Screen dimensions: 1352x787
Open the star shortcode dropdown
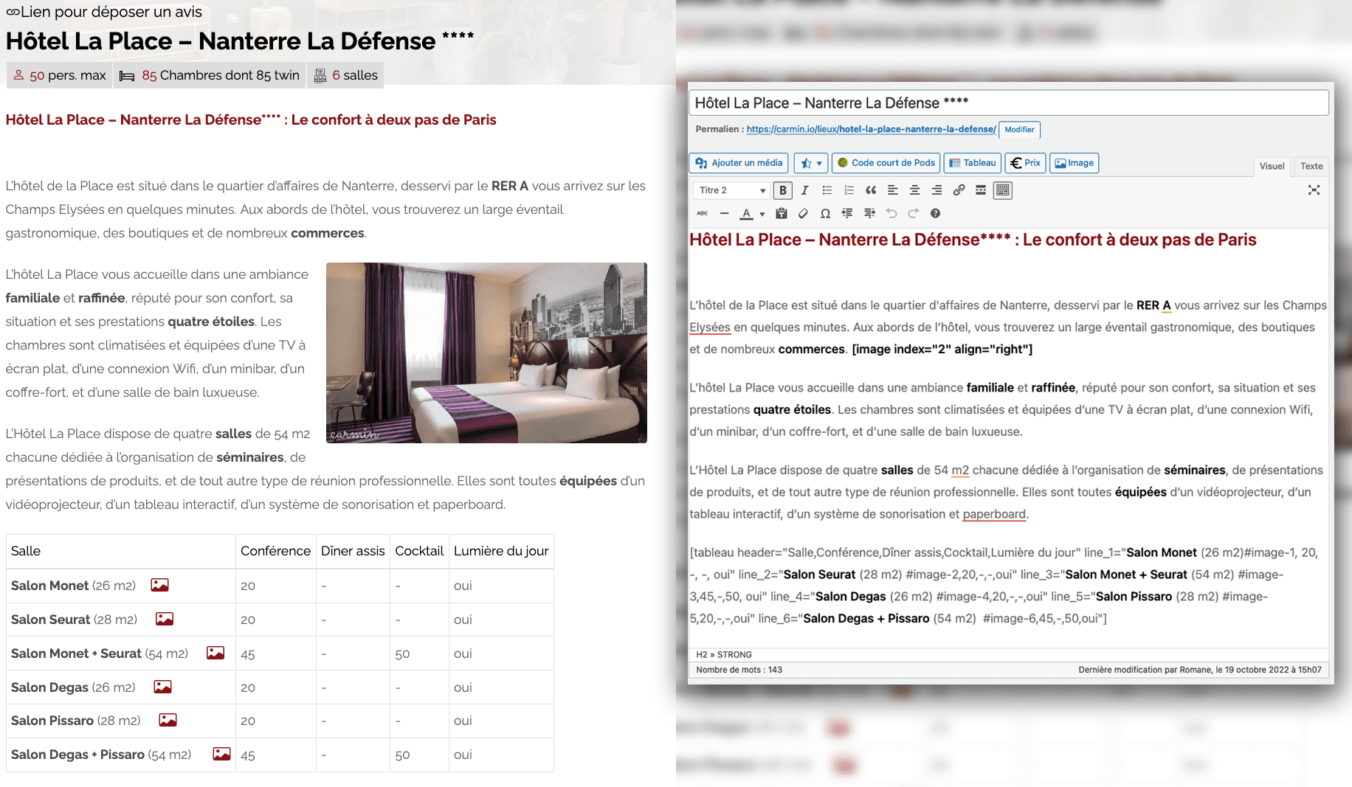(x=810, y=163)
